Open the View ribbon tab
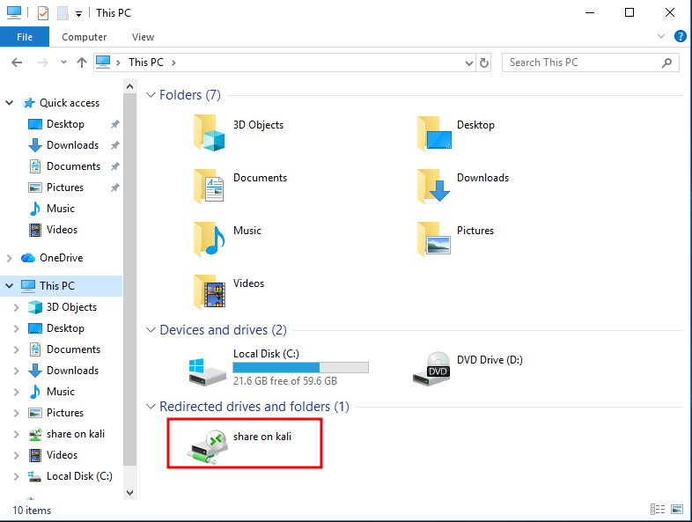Image resolution: width=692 pixels, height=522 pixels. coord(143,37)
